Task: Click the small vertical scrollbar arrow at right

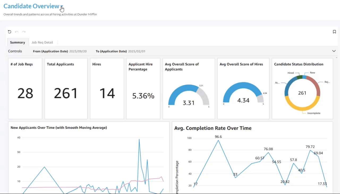Action: [337, 58]
